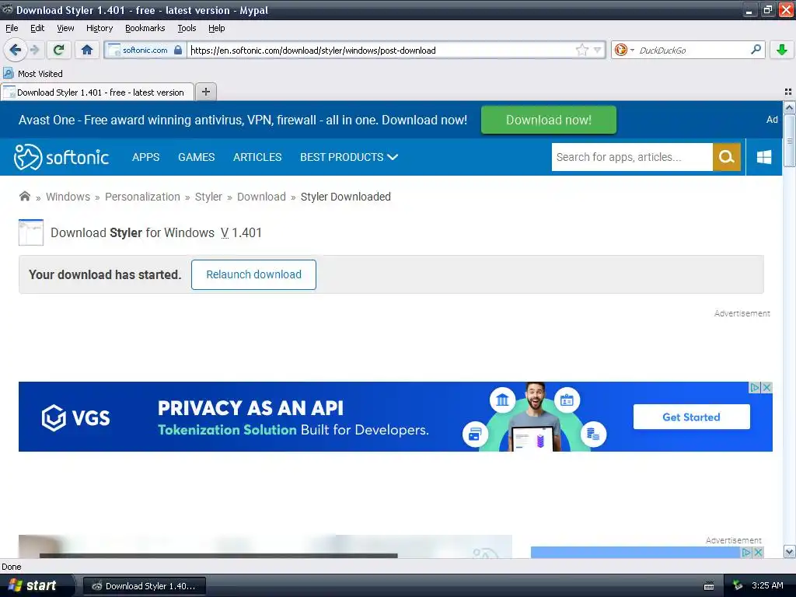
Task: Click the green Download now! button
Action: 548,120
